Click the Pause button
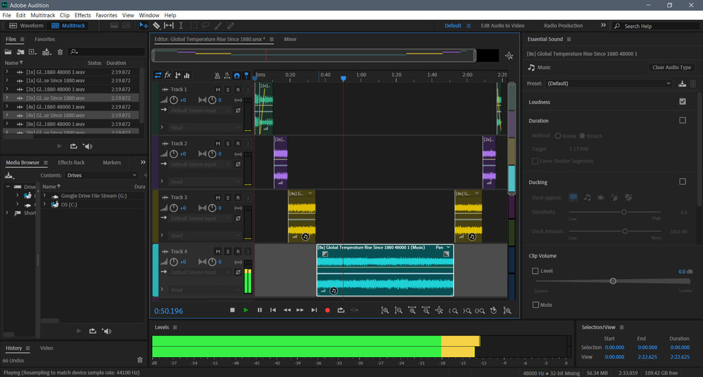Screen dimensions: 703x377 (x=259, y=310)
